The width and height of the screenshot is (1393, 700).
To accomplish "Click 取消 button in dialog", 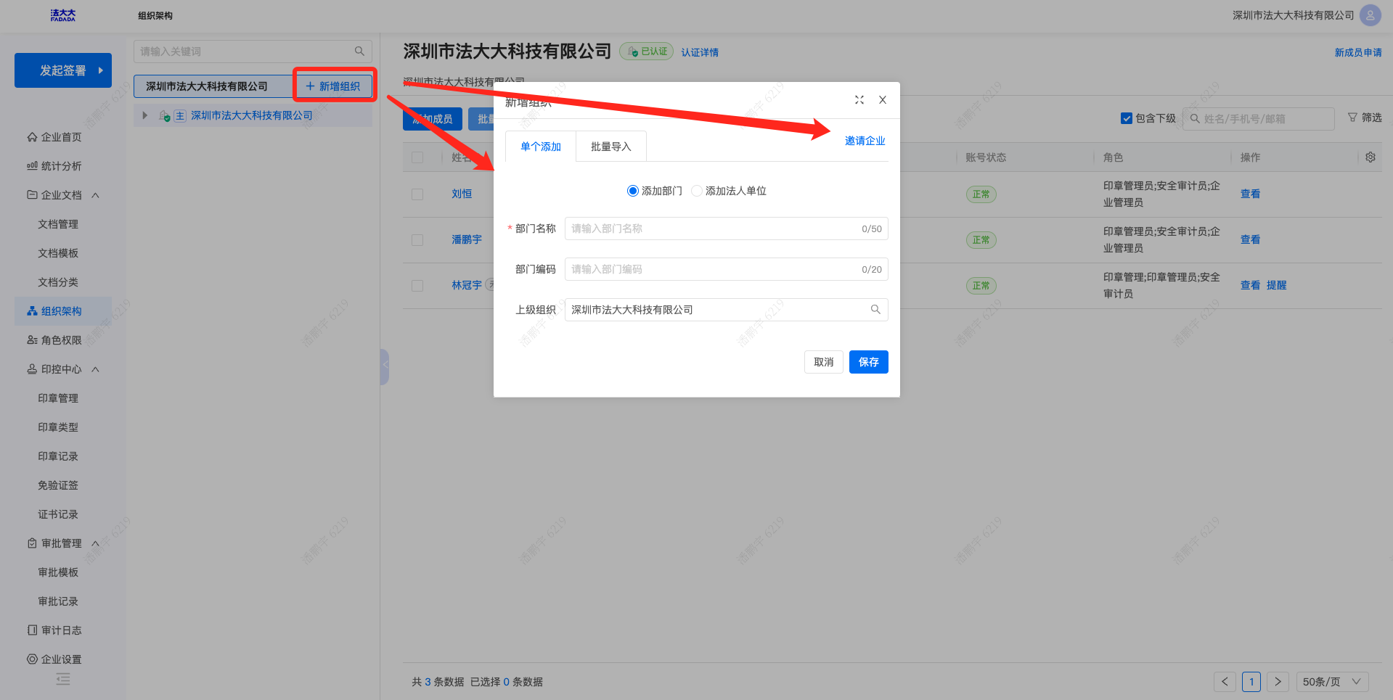I will pos(824,362).
